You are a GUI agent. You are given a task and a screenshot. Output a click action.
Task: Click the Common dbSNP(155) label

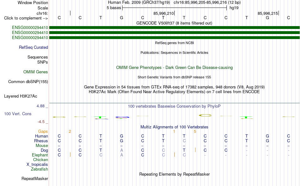pos(28,82)
